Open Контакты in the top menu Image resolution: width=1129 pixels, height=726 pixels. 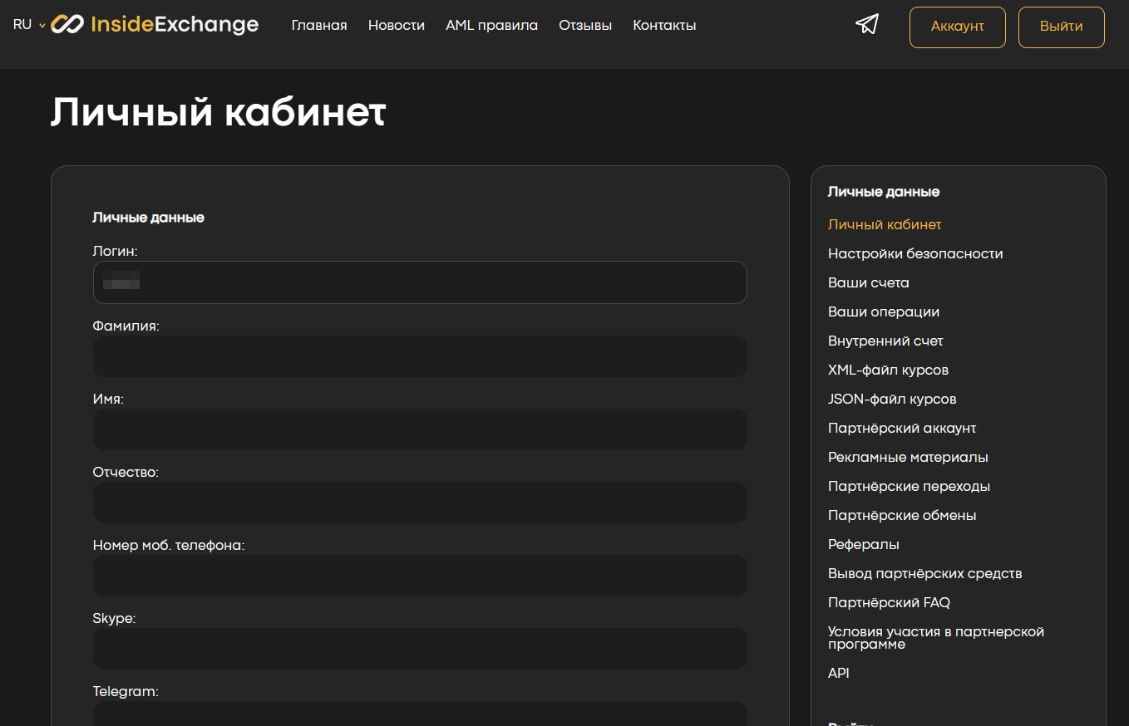(664, 26)
